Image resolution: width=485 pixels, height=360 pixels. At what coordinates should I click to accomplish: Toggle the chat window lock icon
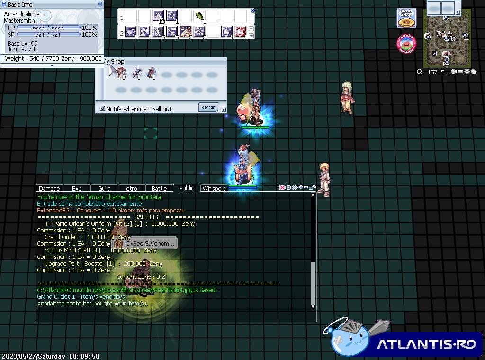point(313,187)
